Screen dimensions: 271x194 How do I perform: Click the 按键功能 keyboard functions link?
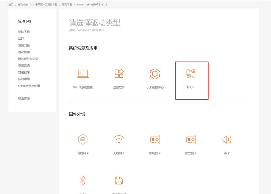pos(23,79)
